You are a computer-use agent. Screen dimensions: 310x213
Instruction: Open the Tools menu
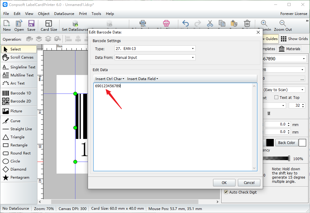coord(96,14)
